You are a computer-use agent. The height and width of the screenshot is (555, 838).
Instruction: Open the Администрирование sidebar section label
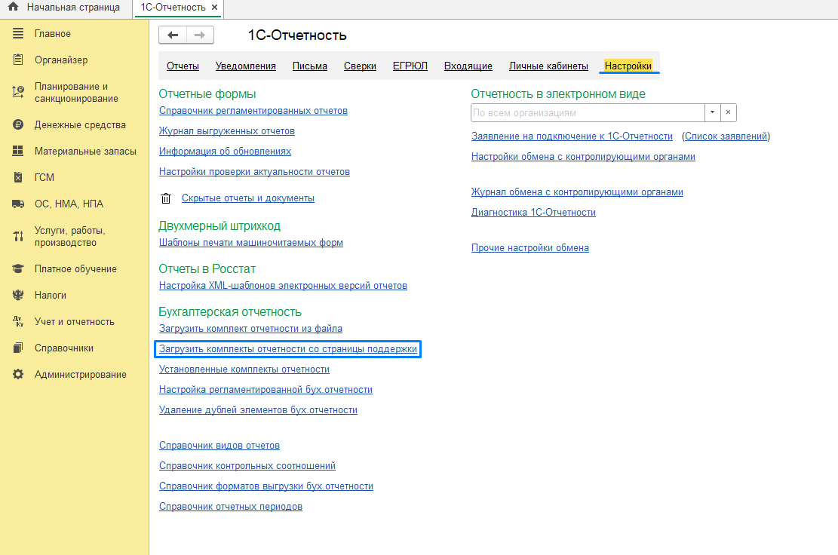[x=81, y=375]
